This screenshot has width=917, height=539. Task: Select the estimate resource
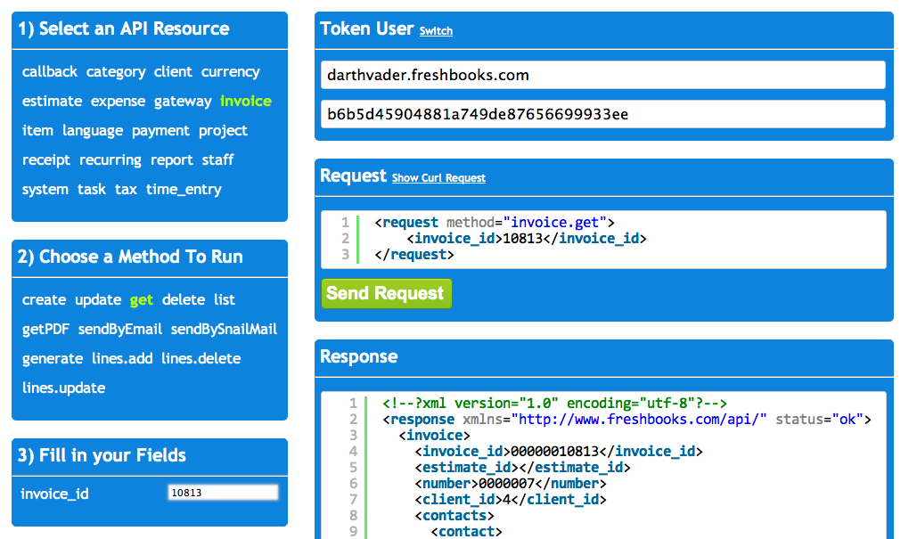[52, 102]
